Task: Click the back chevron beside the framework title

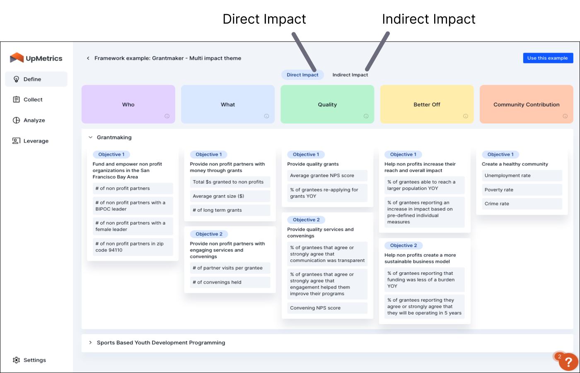Action: click(88, 58)
